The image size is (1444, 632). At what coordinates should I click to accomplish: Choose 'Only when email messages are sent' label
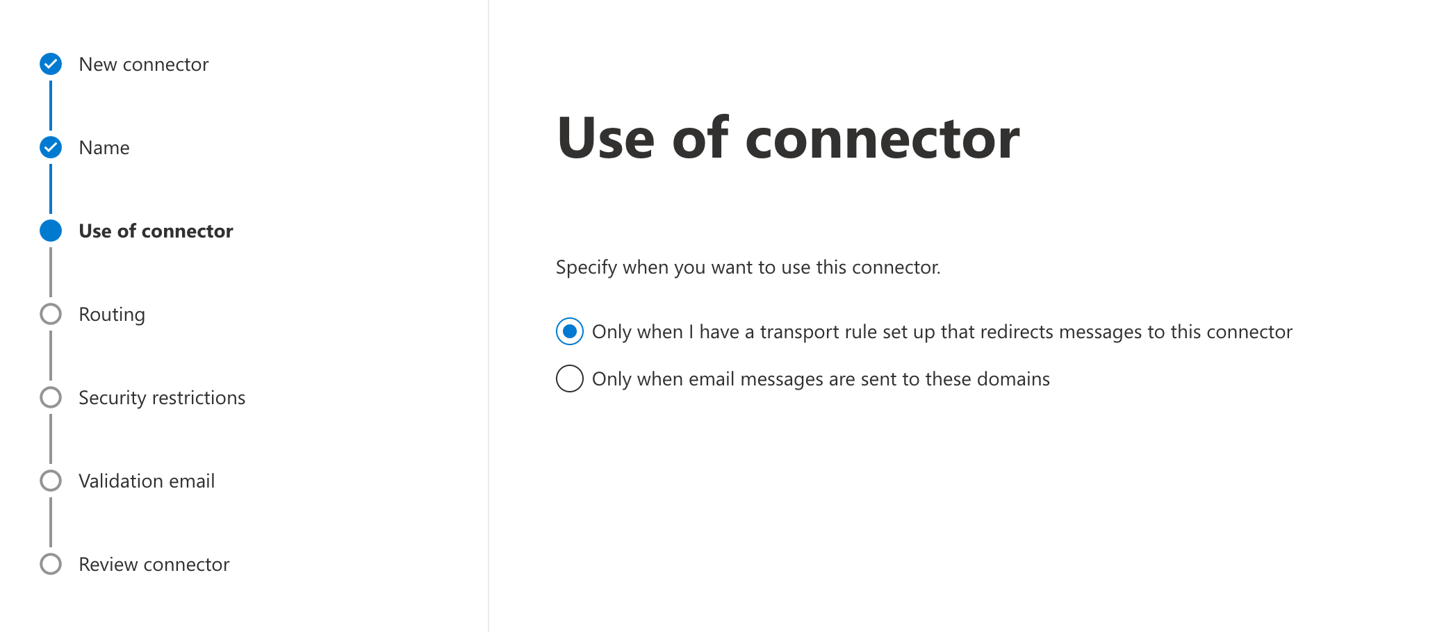pos(821,379)
